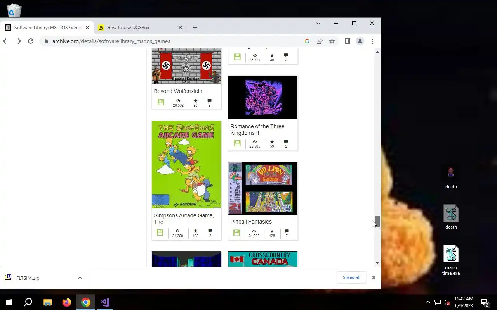The height and width of the screenshot is (310, 497).
Task: Click the scrollbar down arrow
Action: [x=377, y=263]
